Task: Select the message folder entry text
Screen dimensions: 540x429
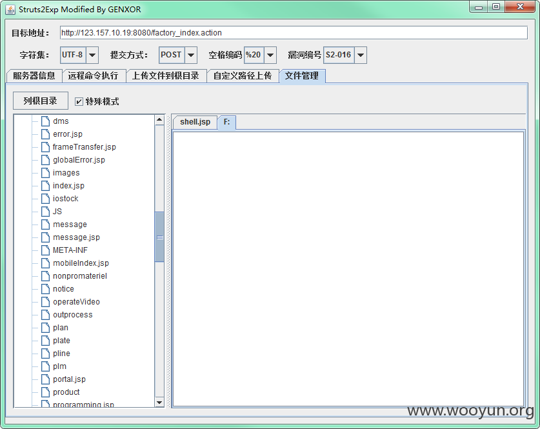Action: point(70,224)
